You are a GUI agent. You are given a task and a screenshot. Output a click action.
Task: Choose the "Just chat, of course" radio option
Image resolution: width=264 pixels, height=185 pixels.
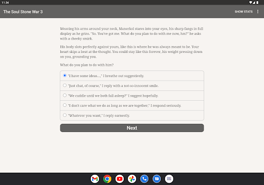[x=132, y=86]
